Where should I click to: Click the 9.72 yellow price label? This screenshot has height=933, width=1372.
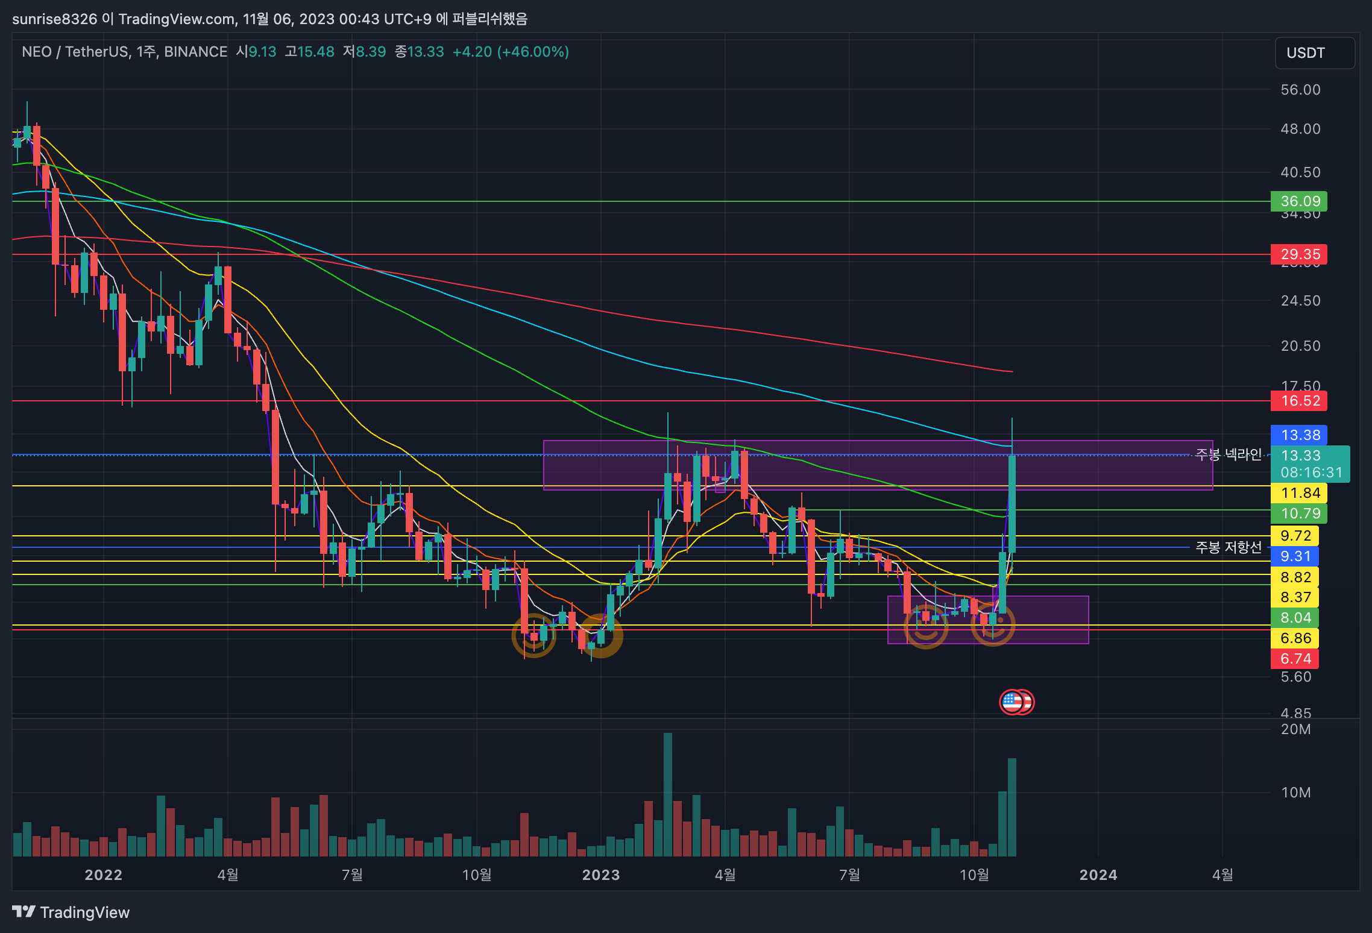click(1295, 536)
